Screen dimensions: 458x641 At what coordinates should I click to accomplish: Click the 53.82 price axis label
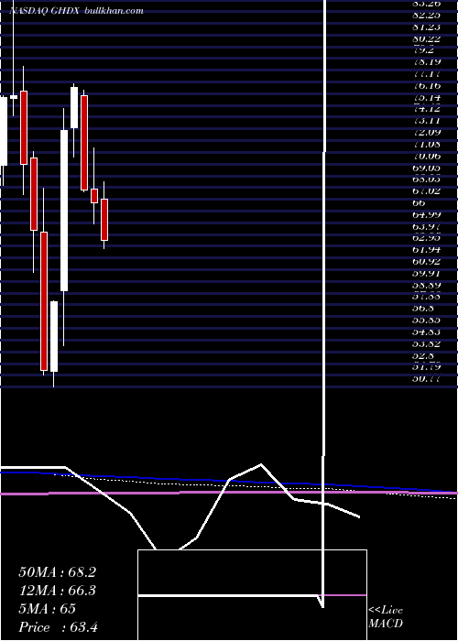(x=427, y=343)
